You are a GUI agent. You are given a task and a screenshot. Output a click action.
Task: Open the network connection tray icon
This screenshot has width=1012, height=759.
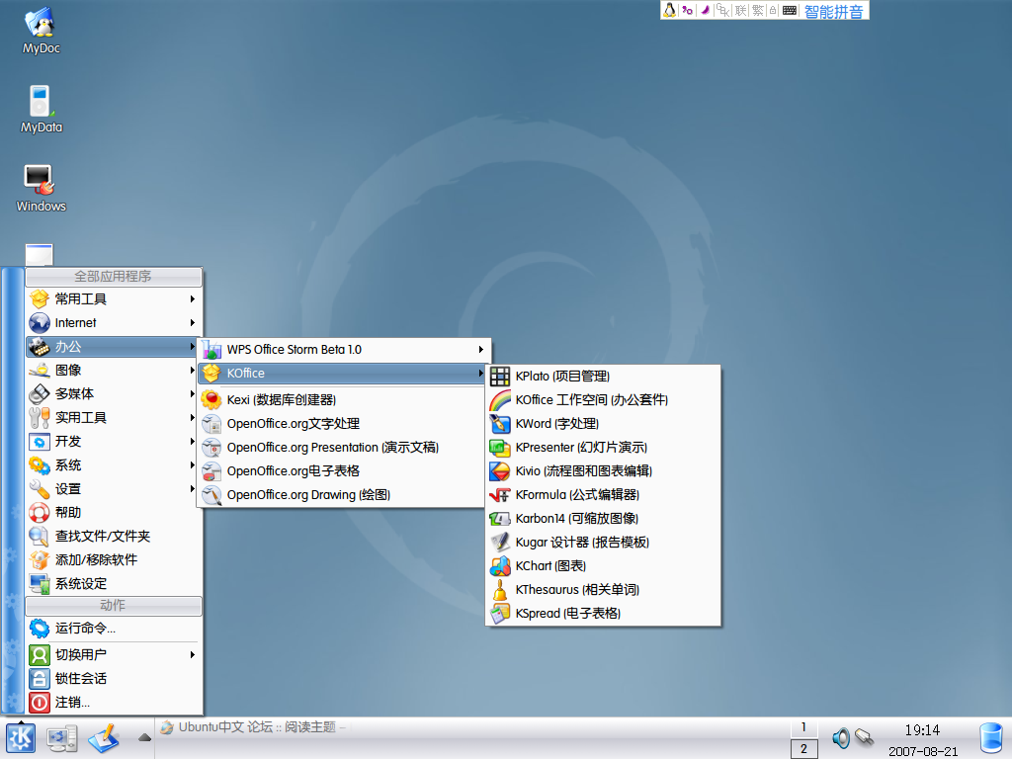864,736
